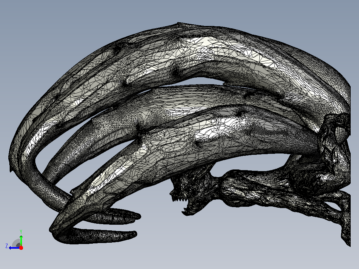Click the "Z" axis label text
Image resolution: width=359 pixels, height=269 pixels.
pyautogui.click(x=7, y=246)
